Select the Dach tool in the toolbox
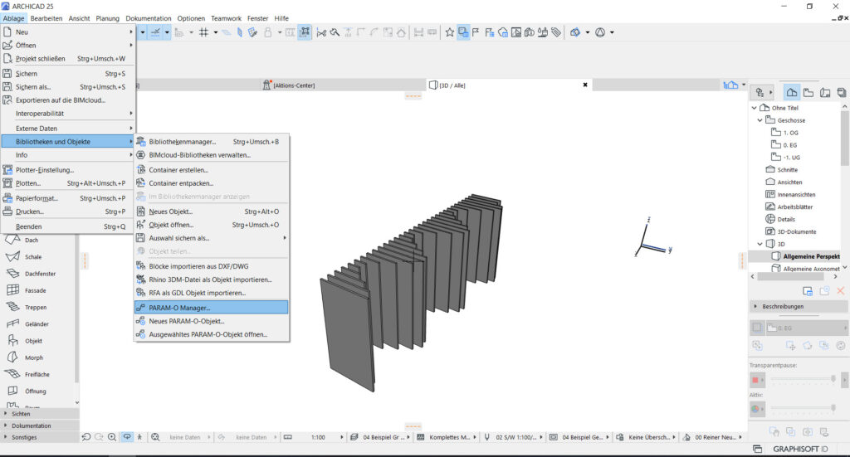 (x=38, y=240)
